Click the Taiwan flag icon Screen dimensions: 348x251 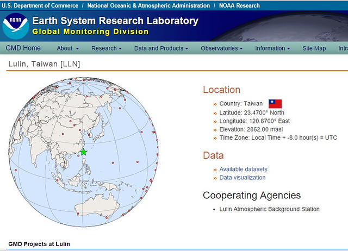click(x=275, y=104)
